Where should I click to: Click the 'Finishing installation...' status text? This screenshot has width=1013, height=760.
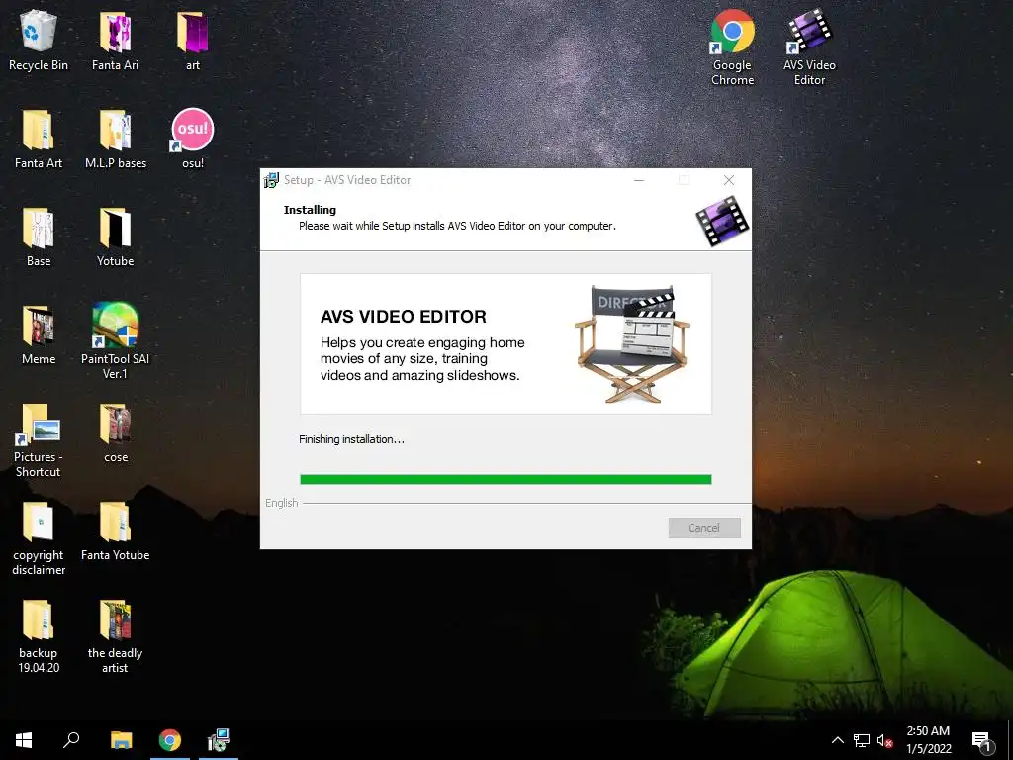(351, 439)
